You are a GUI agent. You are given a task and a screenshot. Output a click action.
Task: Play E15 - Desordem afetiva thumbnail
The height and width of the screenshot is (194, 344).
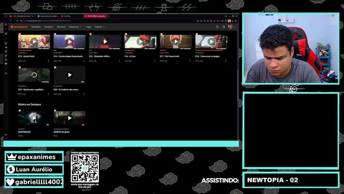point(105,41)
